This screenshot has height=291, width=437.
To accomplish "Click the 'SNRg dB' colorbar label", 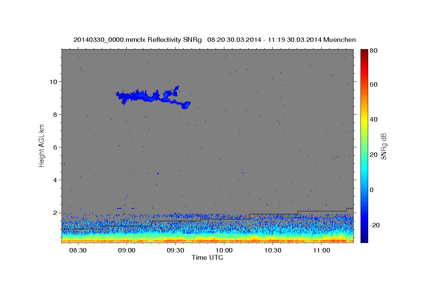I will coord(383,146).
